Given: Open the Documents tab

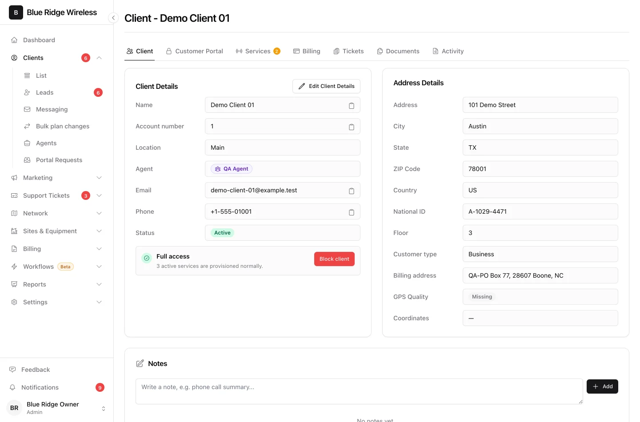Looking at the screenshot, I should coord(398,51).
